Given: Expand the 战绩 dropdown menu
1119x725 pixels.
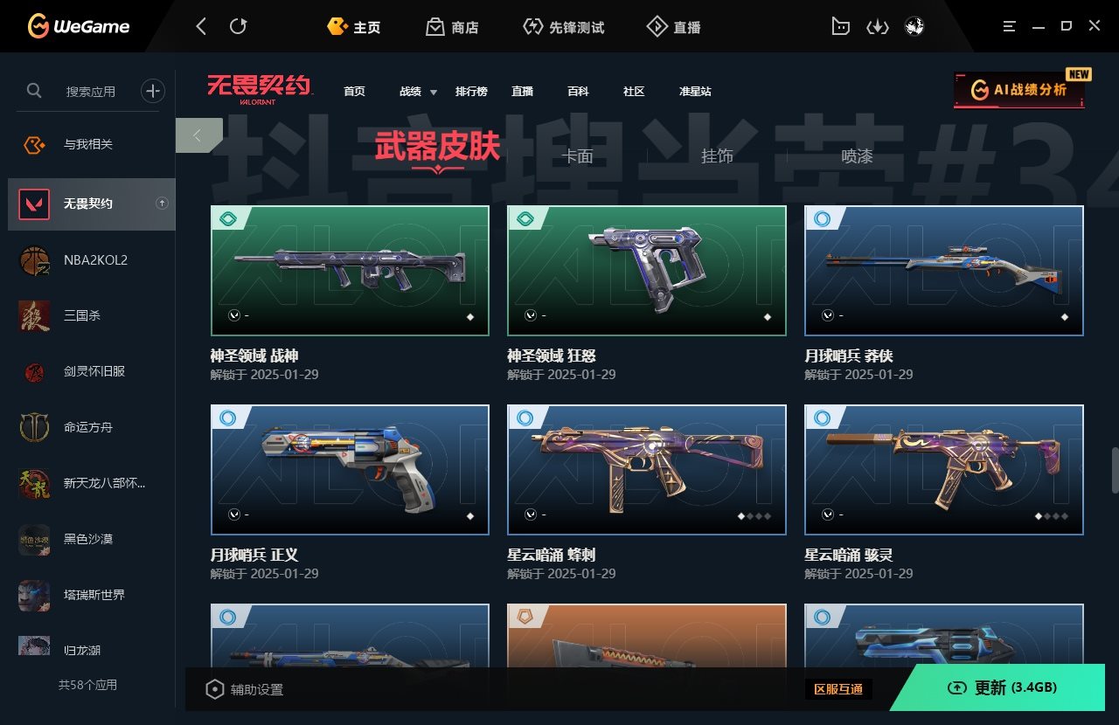Looking at the screenshot, I should tap(414, 92).
